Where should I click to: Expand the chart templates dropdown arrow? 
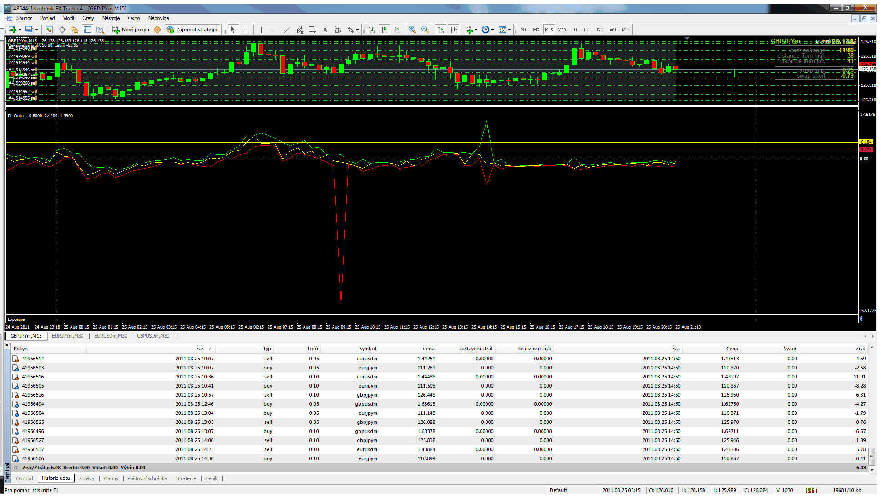click(x=509, y=30)
